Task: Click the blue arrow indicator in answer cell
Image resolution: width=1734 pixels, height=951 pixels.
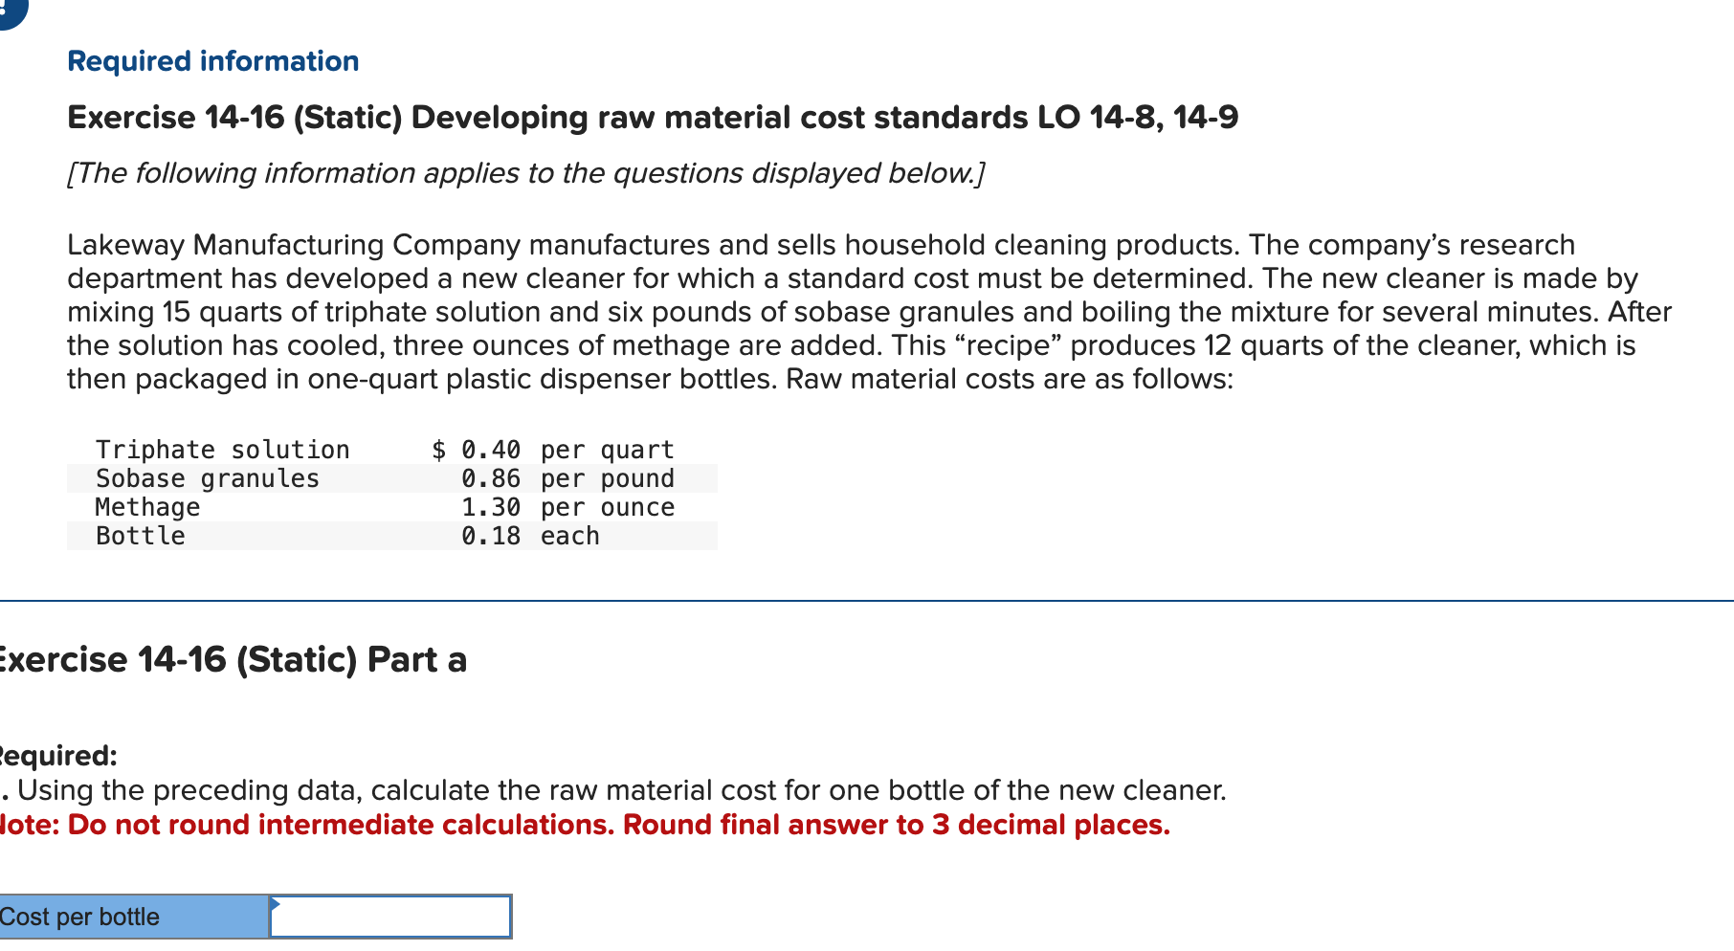Action: tap(278, 901)
